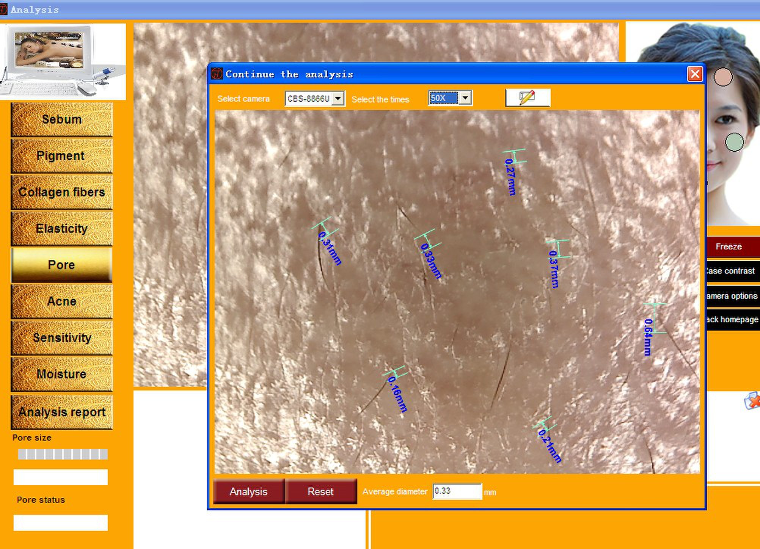Open the Select camera dropdown arrow
Screen dimensions: 760x549
338,99
